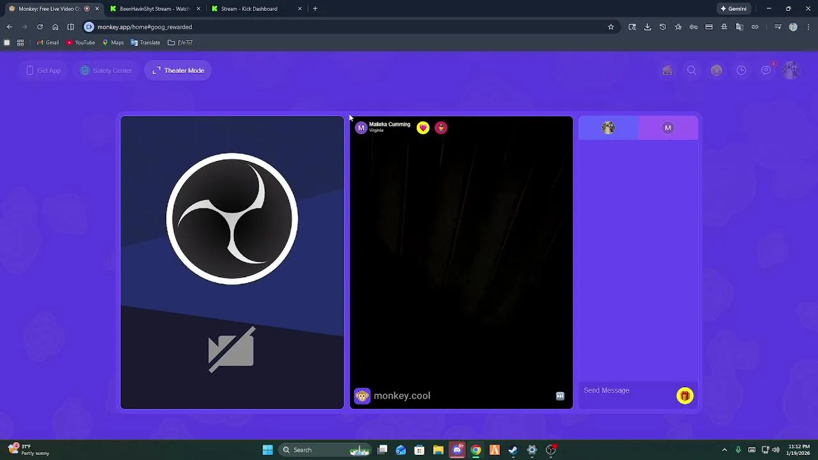818x460 pixels.
Task: Reload the page
Action: coord(40,27)
